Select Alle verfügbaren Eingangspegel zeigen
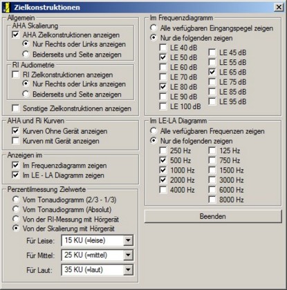This screenshot has height=290, width=287. pyautogui.click(x=154, y=28)
